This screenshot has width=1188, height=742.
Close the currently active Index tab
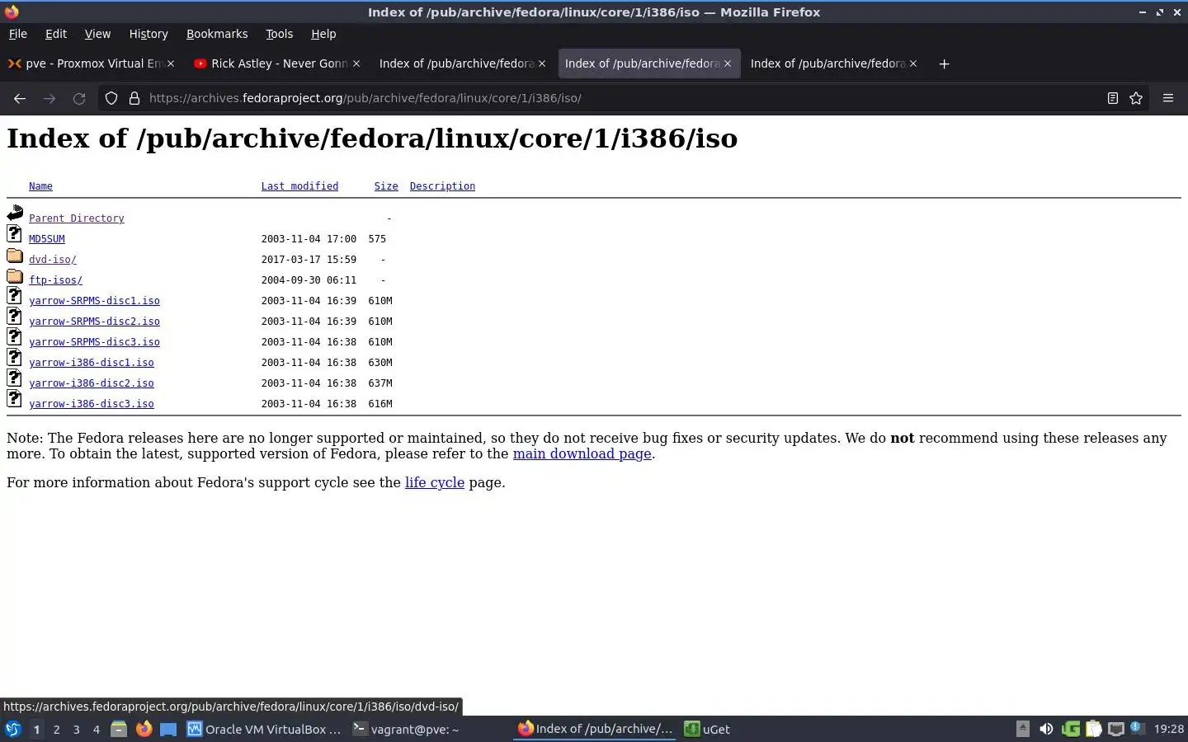pos(728,63)
